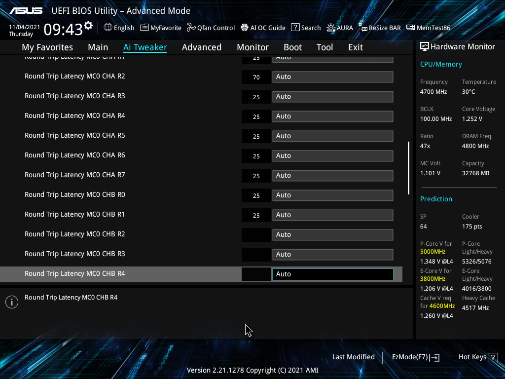The height and width of the screenshot is (379, 505).
Task: Select Round Trip Latency MC0 CHB R1 label
Action: pos(75,214)
